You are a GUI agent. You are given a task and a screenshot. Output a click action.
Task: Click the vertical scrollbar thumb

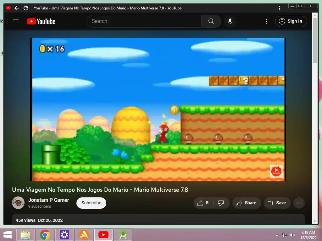pyautogui.click(x=315, y=40)
